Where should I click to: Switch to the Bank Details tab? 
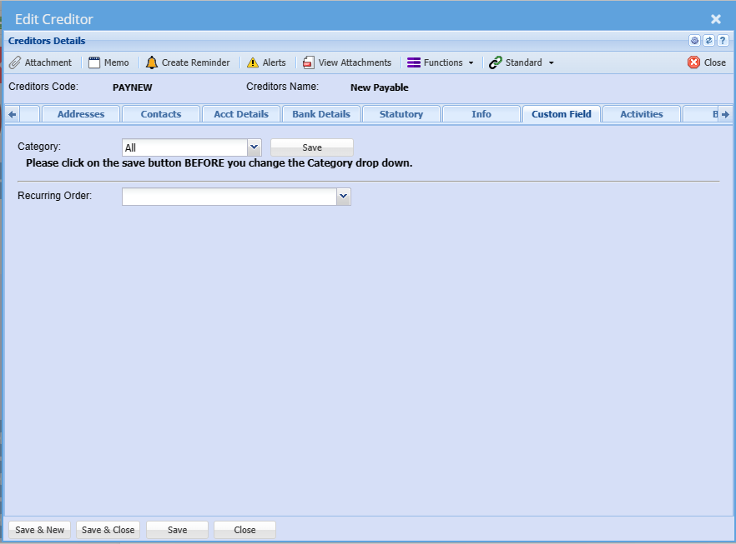point(321,114)
